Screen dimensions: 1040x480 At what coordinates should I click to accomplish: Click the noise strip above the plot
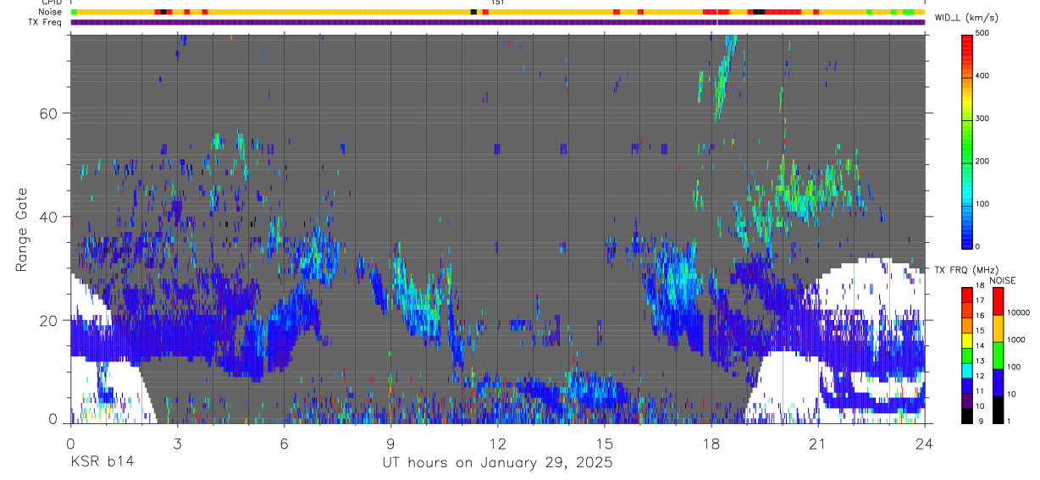[x=497, y=13]
